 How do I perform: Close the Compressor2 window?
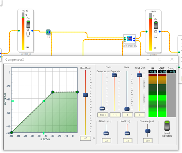pos(172,59)
